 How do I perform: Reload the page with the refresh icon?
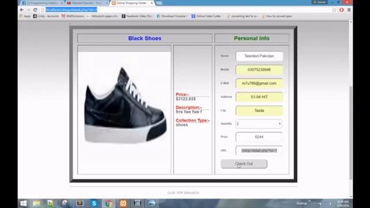[x=35, y=10]
